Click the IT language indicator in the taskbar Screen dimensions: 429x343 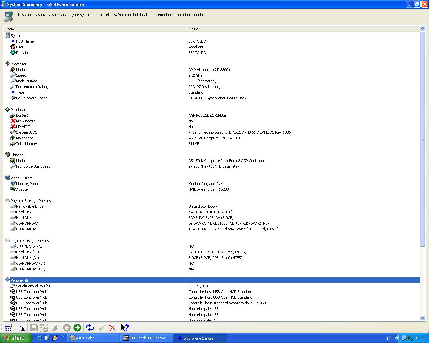388,338
